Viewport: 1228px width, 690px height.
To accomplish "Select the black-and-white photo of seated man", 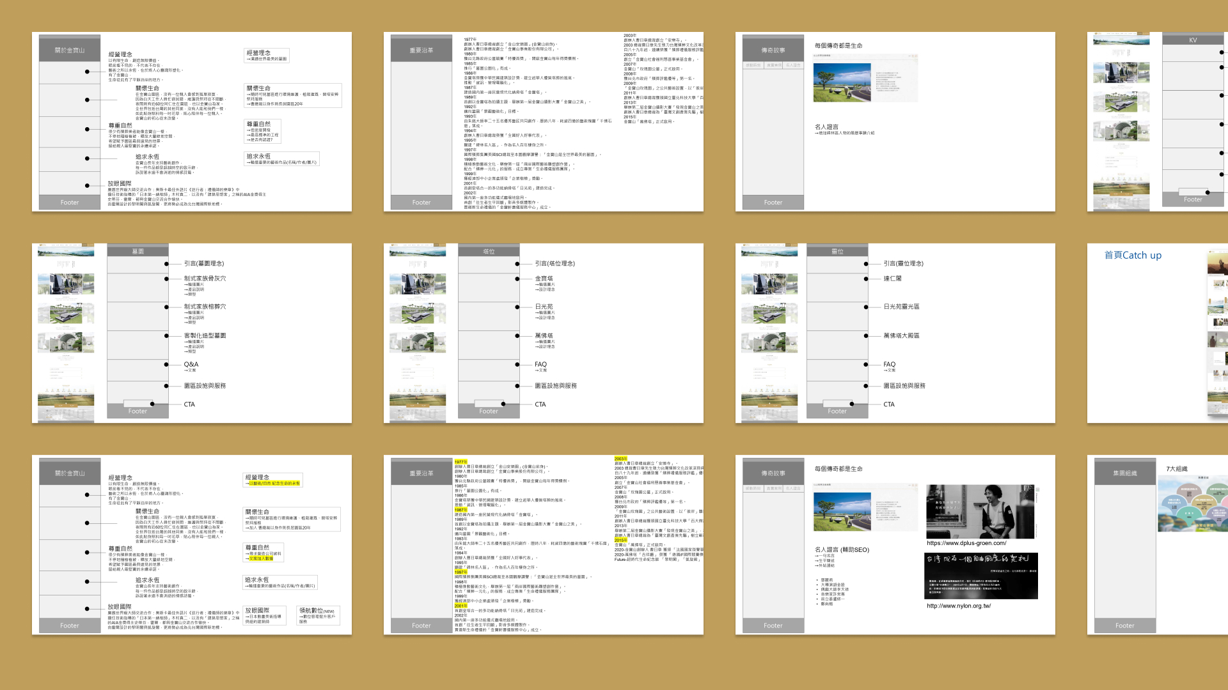I will 980,512.
